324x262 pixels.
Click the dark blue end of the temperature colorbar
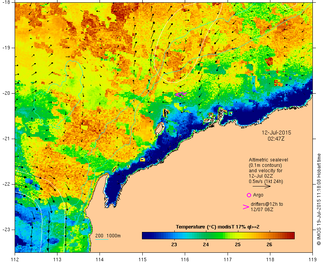(x=146, y=235)
